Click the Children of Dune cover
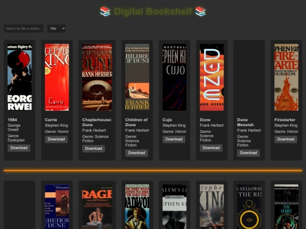This screenshot has height=229, width=306. [x=137, y=77]
